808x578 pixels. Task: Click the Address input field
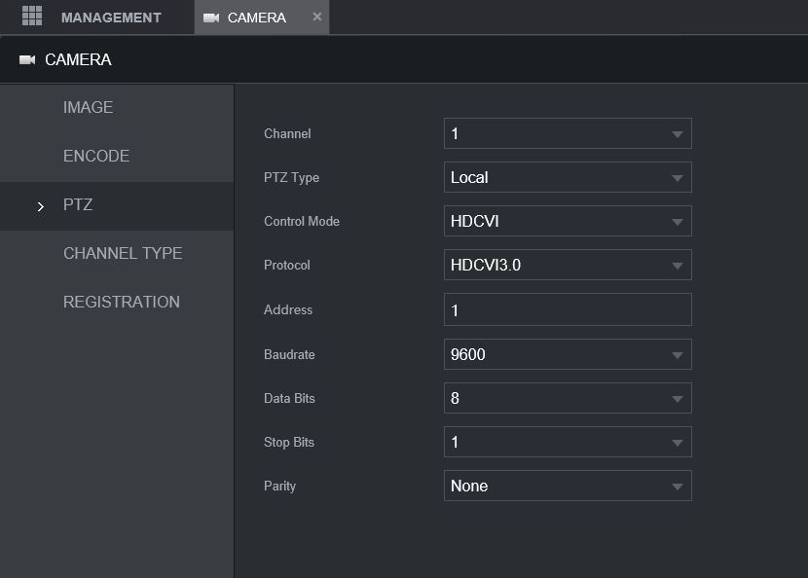568,310
